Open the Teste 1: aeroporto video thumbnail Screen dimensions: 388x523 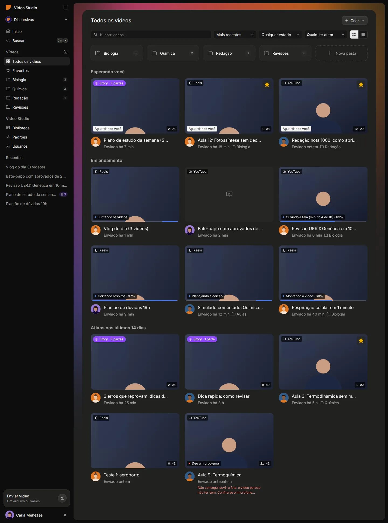[x=135, y=441]
